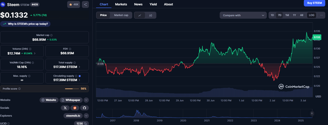Switch to the Chart tab

(x=104, y=4)
